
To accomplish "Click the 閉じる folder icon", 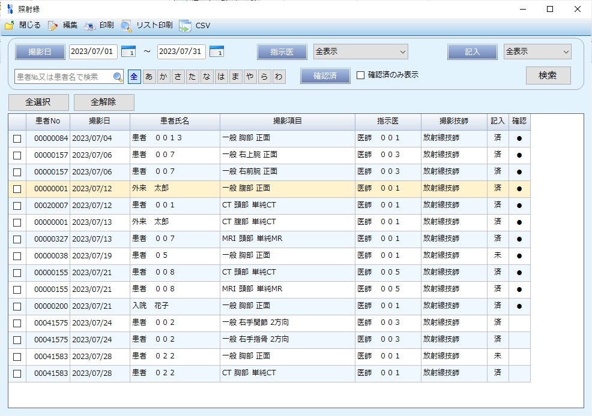I will 10,25.
